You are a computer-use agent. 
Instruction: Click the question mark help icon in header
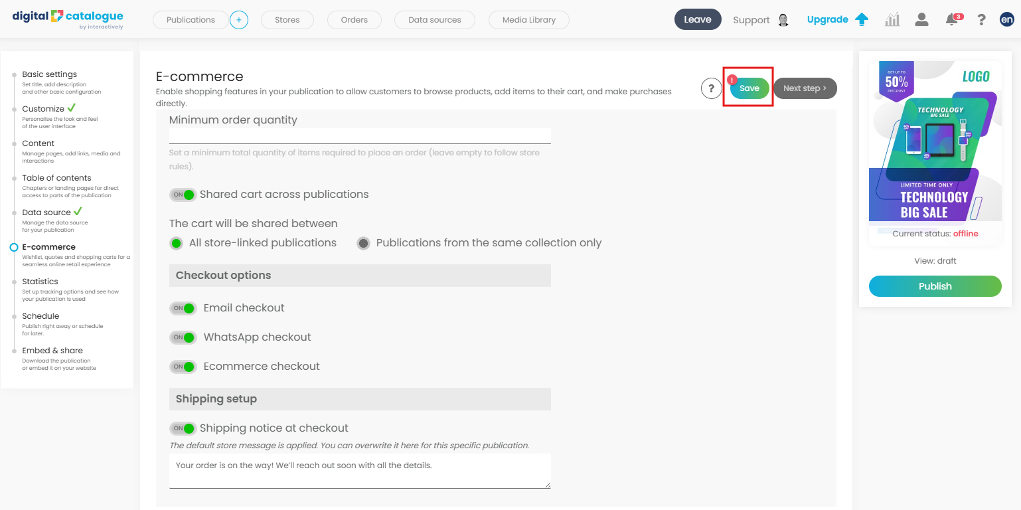(x=981, y=20)
